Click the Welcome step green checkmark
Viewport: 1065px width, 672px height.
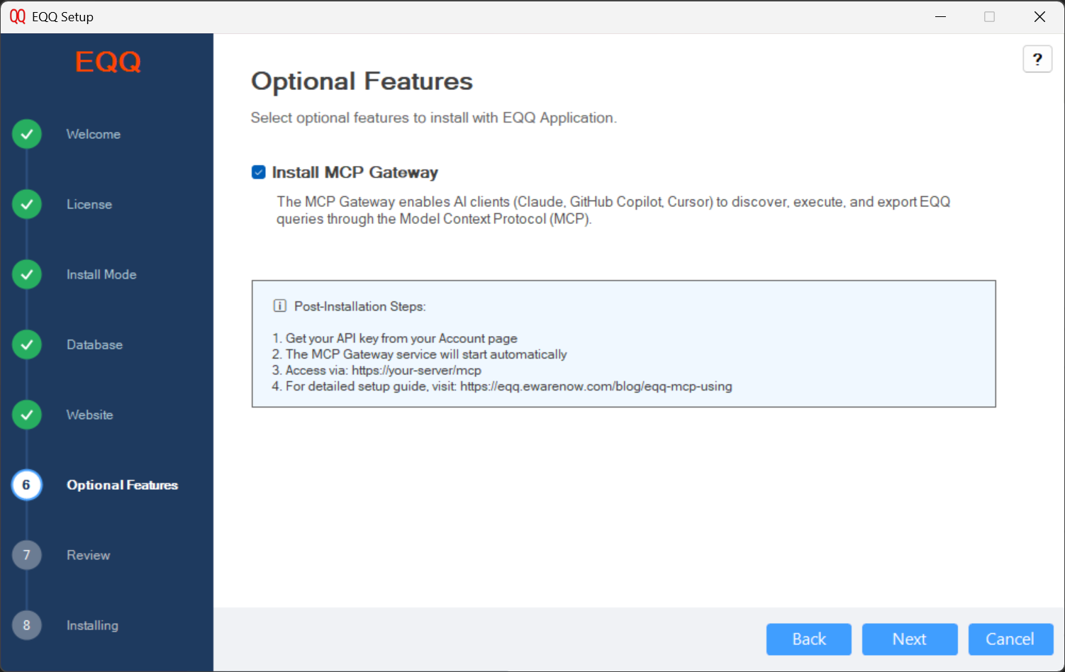26,134
